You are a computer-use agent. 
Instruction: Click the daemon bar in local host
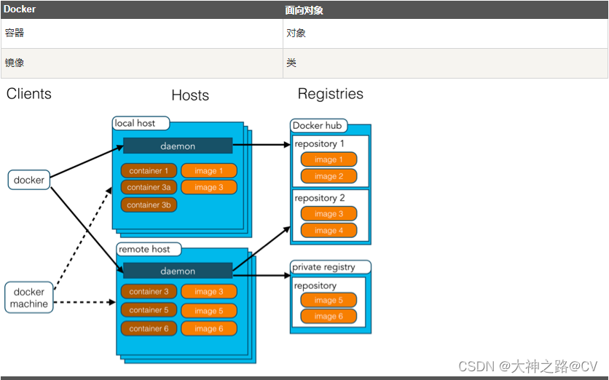point(178,146)
